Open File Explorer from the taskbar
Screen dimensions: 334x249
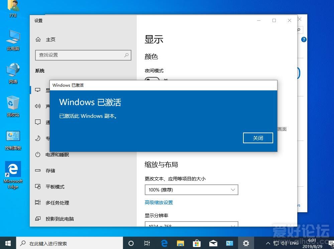[181, 243]
